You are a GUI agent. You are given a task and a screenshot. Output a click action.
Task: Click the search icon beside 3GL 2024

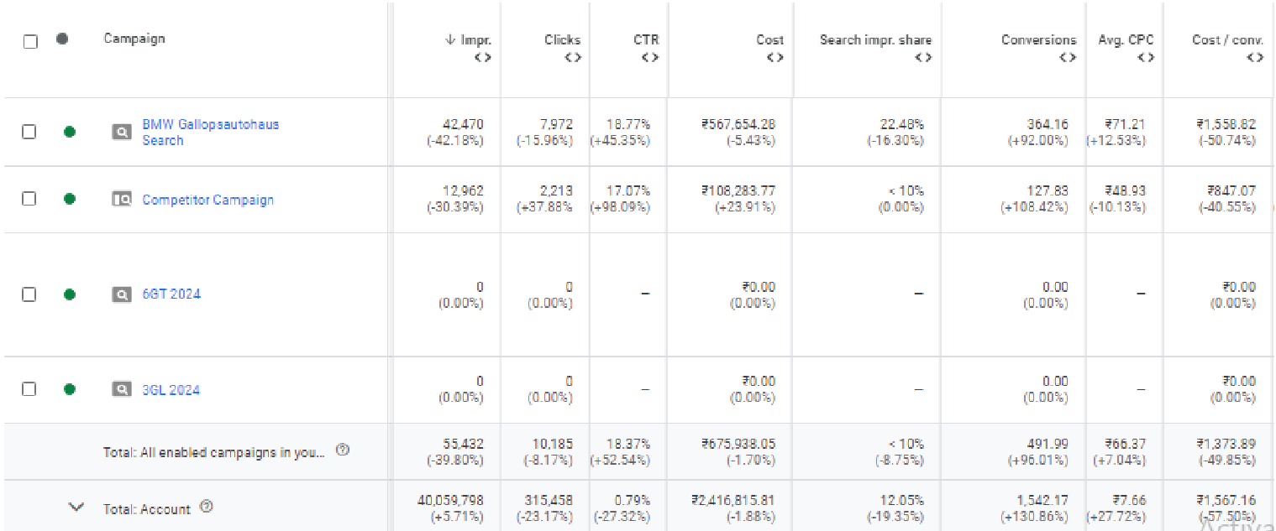pos(122,389)
